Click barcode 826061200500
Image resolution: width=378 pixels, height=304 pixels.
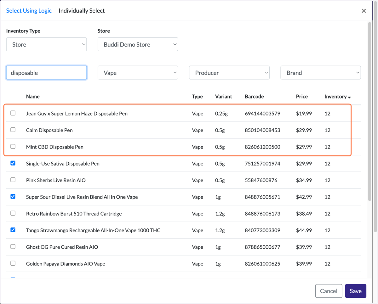[x=262, y=147]
